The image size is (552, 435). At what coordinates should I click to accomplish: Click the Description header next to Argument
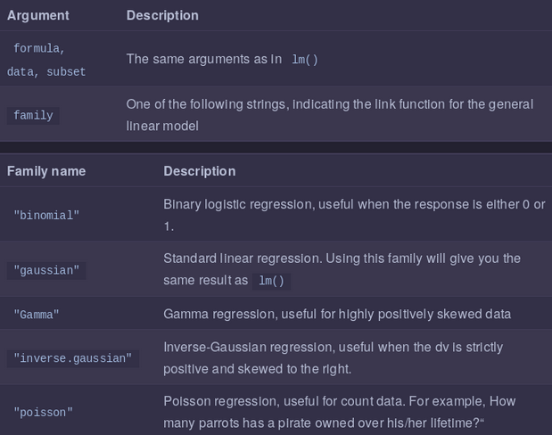pyautogui.click(x=162, y=15)
